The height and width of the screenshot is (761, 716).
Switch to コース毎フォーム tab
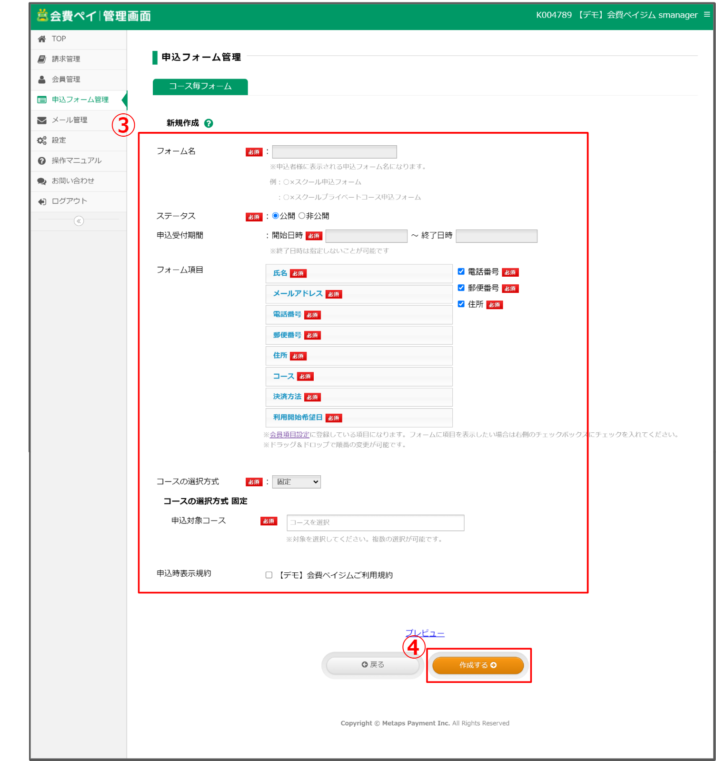click(200, 87)
